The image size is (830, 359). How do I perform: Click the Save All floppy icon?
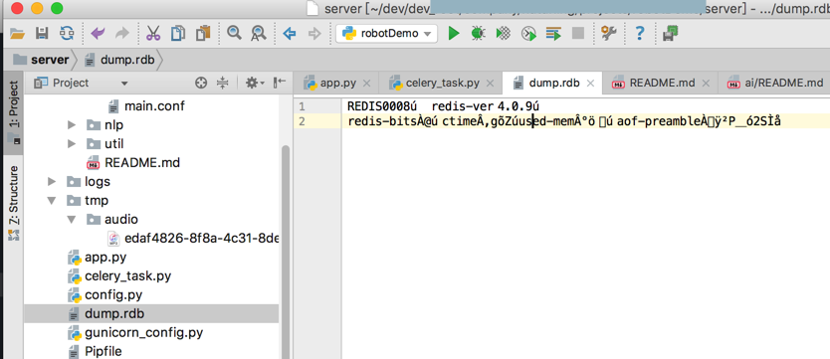[x=42, y=34]
